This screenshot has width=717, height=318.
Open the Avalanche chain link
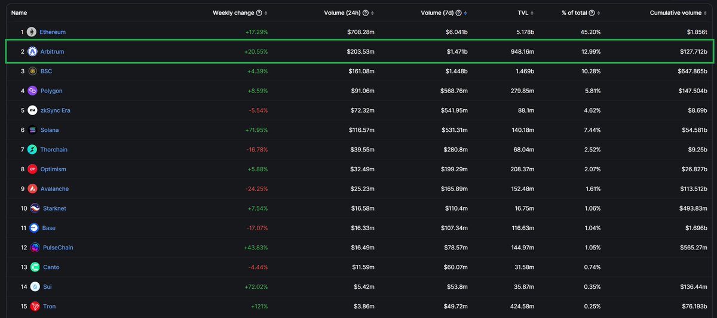coord(54,189)
